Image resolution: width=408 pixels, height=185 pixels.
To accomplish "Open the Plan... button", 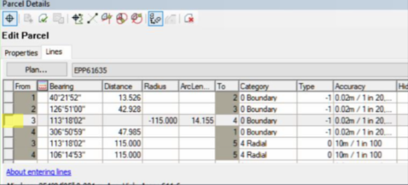I will (37, 70).
